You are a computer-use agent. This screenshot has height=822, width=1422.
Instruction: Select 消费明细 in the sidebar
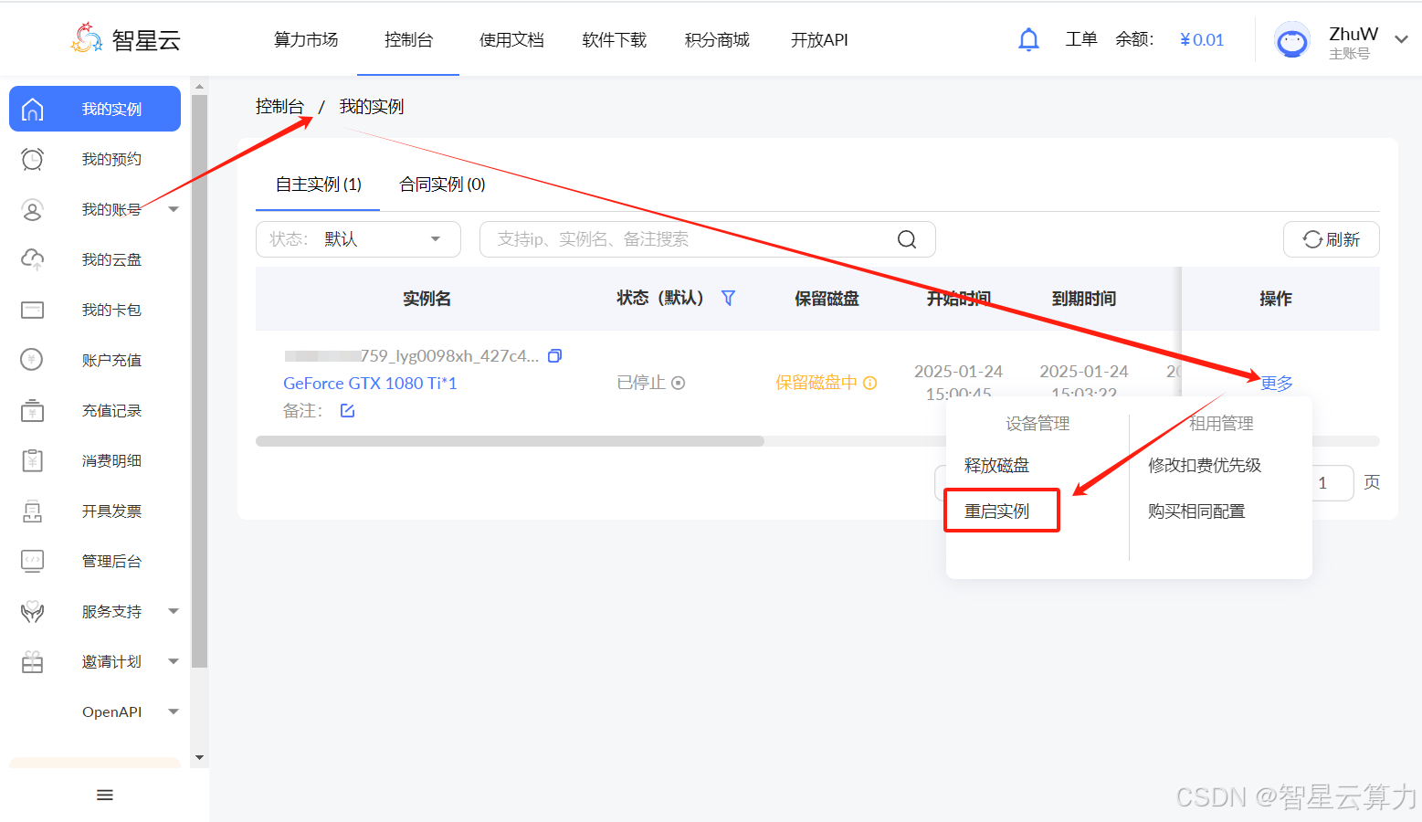point(111,460)
